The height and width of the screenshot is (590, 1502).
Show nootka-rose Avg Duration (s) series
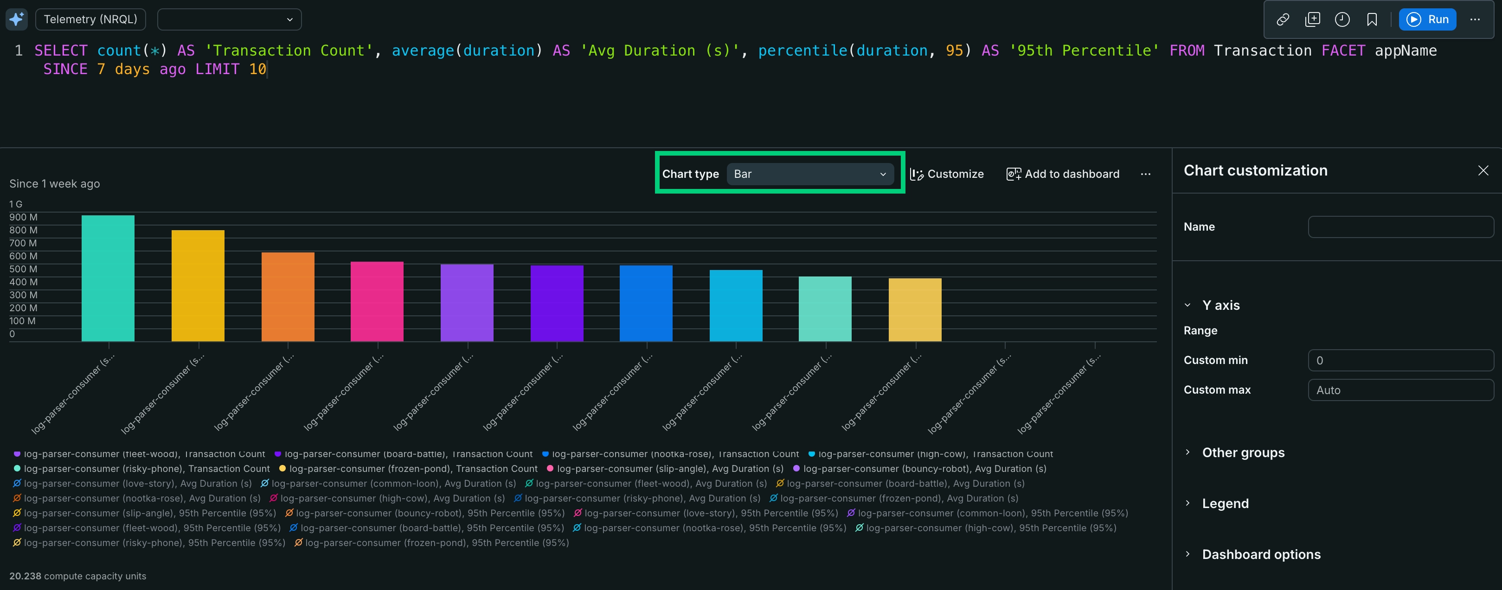pos(137,499)
